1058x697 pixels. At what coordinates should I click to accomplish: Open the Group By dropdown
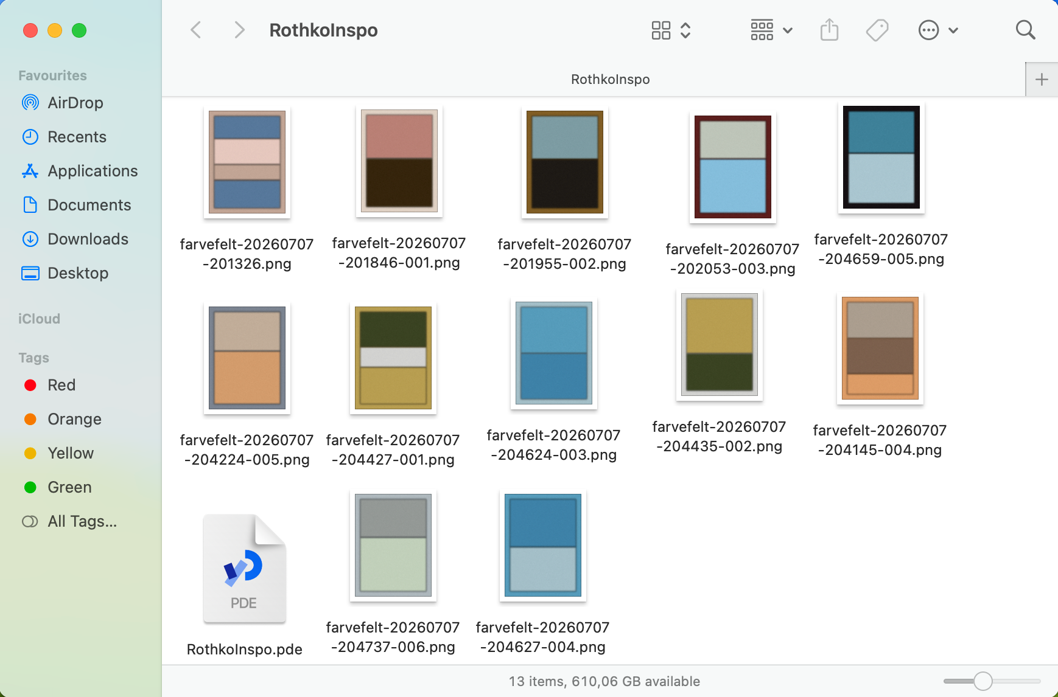[771, 30]
